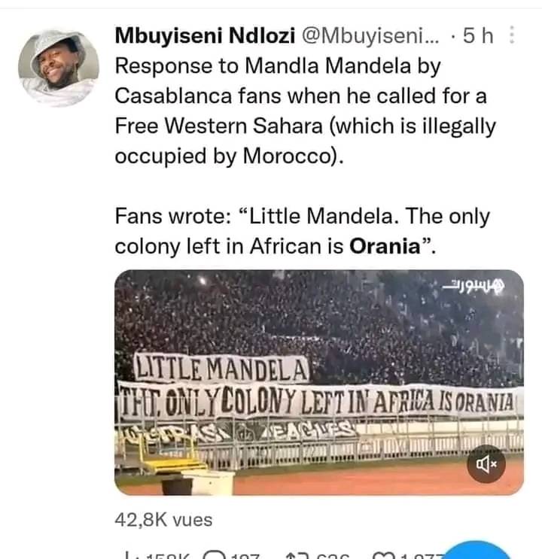Open the three-dot more options menu
The height and width of the screenshot is (559, 542).
click(512, 35)
